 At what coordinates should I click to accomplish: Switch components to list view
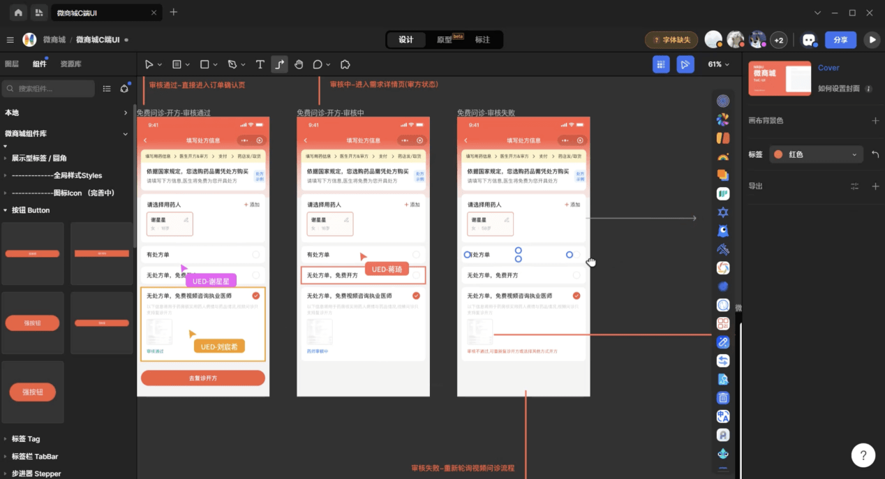tap(107, 89)
